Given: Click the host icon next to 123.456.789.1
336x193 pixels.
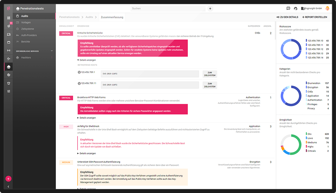Looking at the screenshot, I should coord(79,72).
